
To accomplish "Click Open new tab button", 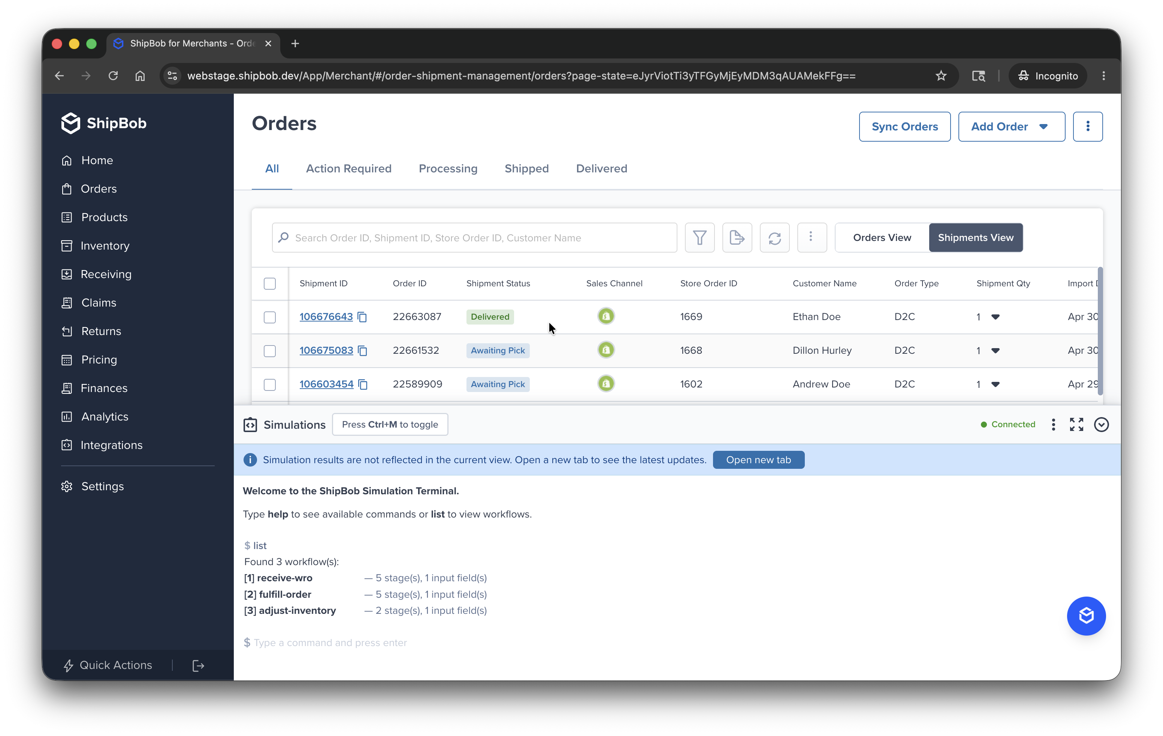I will tap(758, 460).
